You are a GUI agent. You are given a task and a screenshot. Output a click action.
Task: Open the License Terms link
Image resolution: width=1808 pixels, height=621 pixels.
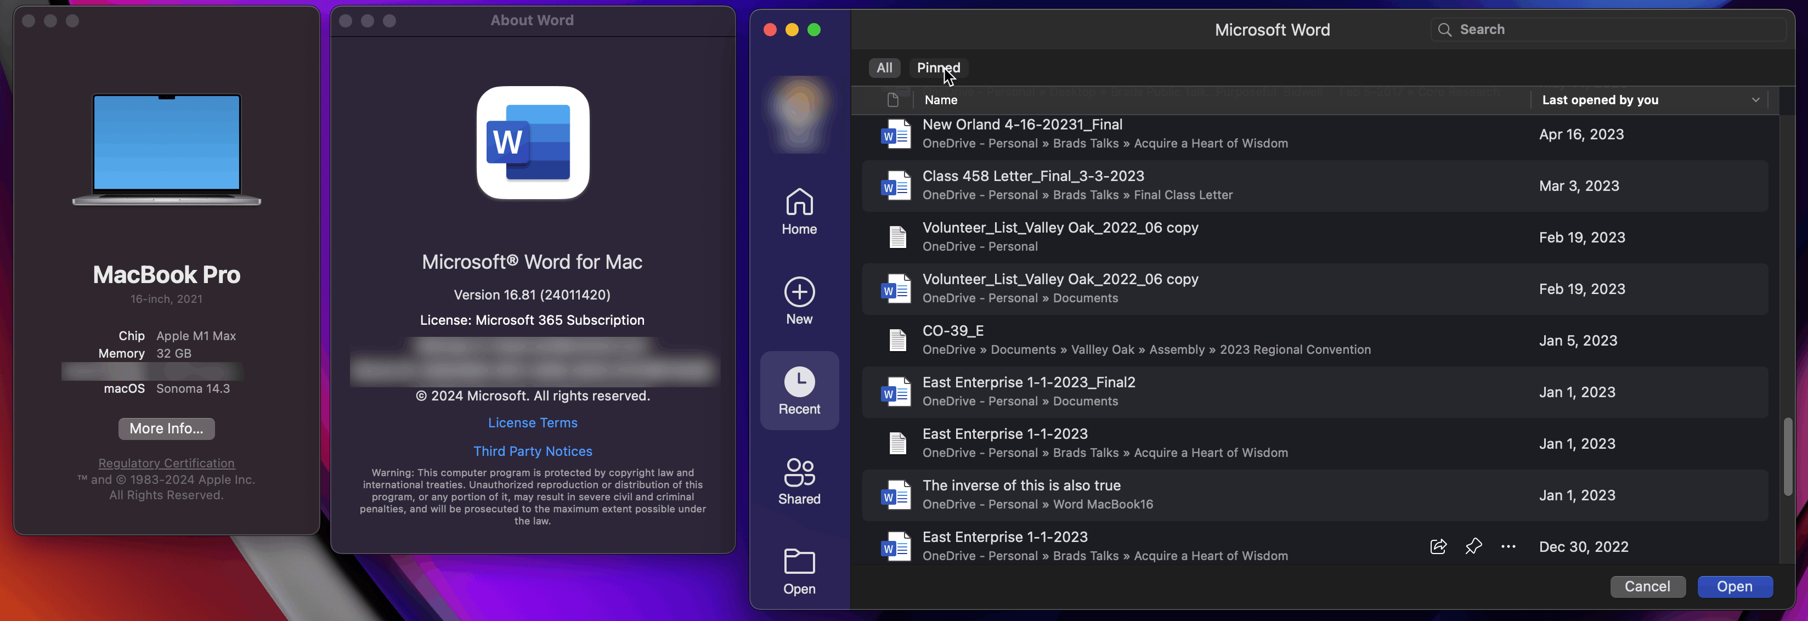532,422
